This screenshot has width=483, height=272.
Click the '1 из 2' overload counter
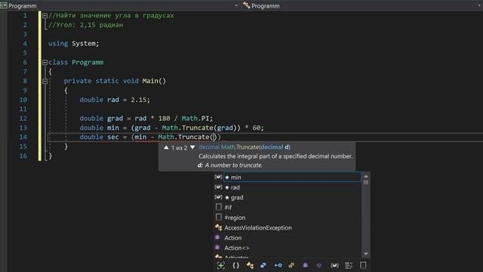(180, 148)
